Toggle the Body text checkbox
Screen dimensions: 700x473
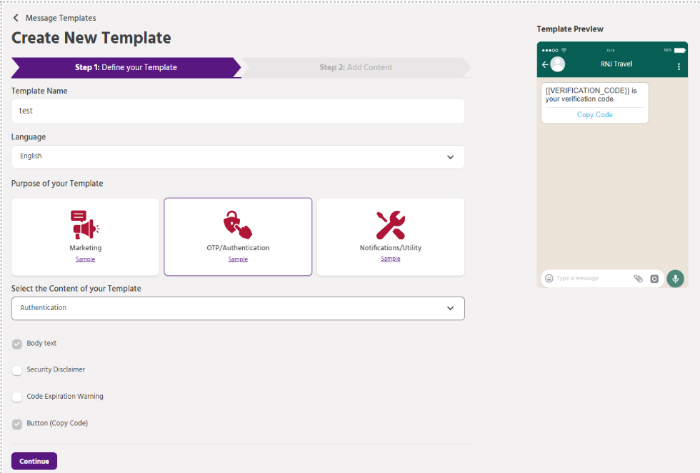[17, 344]
